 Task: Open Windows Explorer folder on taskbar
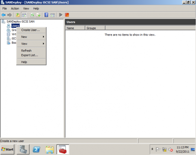point(50,149)
